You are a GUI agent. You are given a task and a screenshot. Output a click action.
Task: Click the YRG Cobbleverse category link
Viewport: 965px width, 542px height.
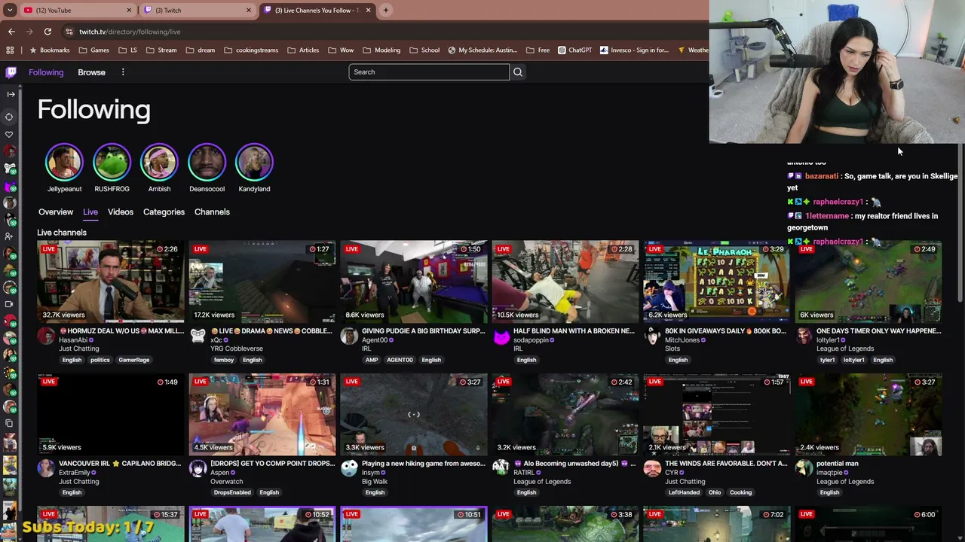(237, 349)
